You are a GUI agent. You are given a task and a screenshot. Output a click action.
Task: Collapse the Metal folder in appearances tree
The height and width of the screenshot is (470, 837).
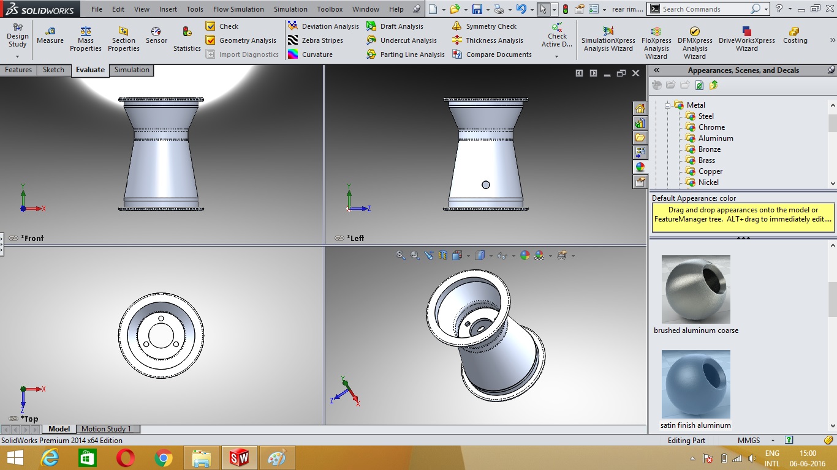tap(667, 105)
